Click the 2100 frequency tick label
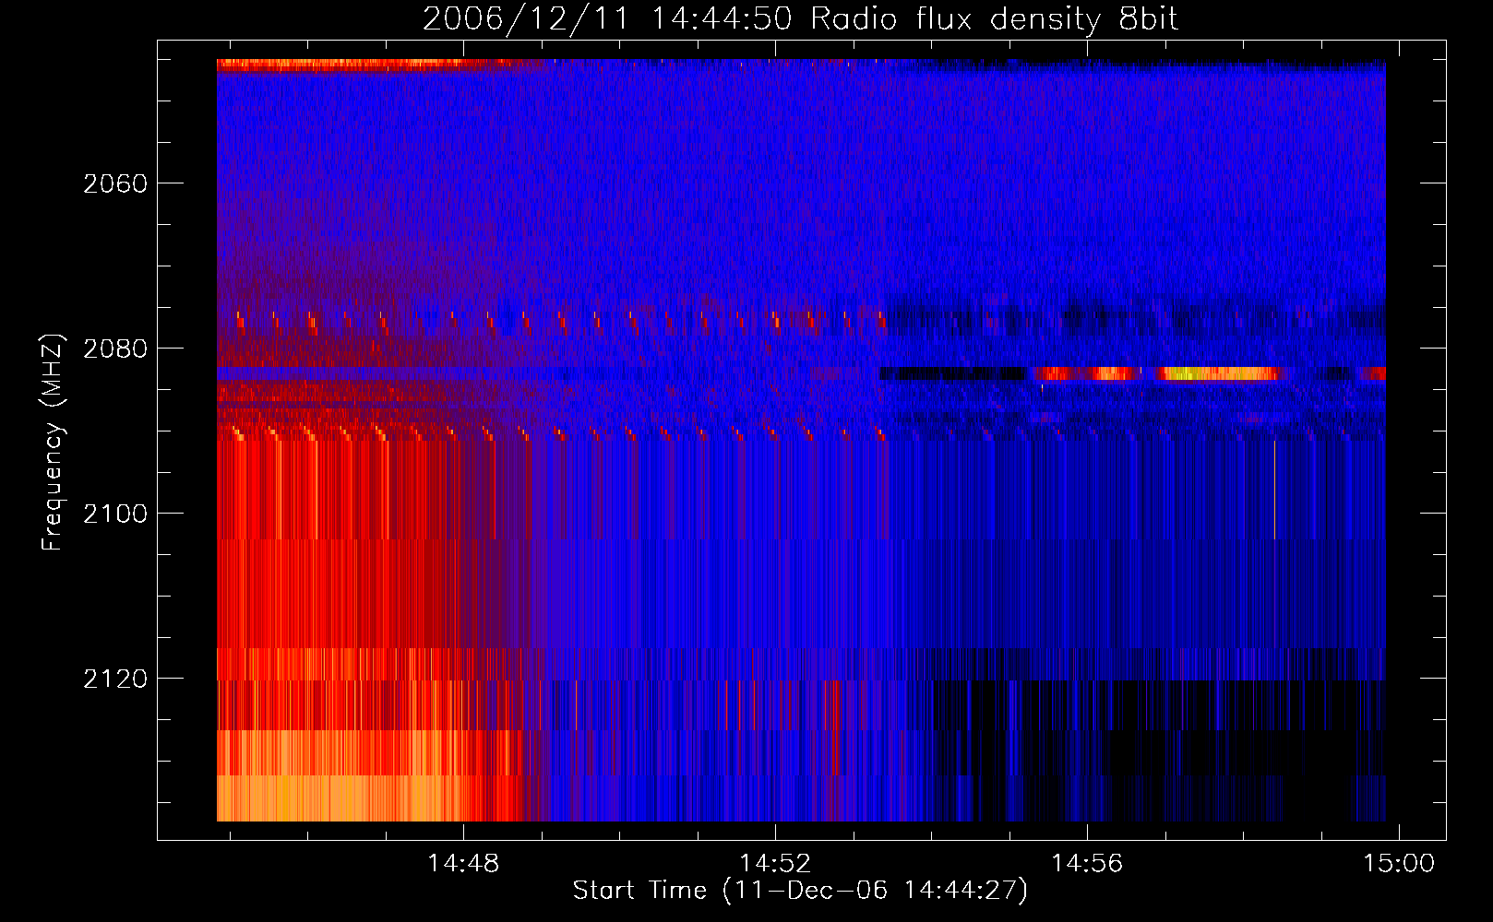 [115, 514]
